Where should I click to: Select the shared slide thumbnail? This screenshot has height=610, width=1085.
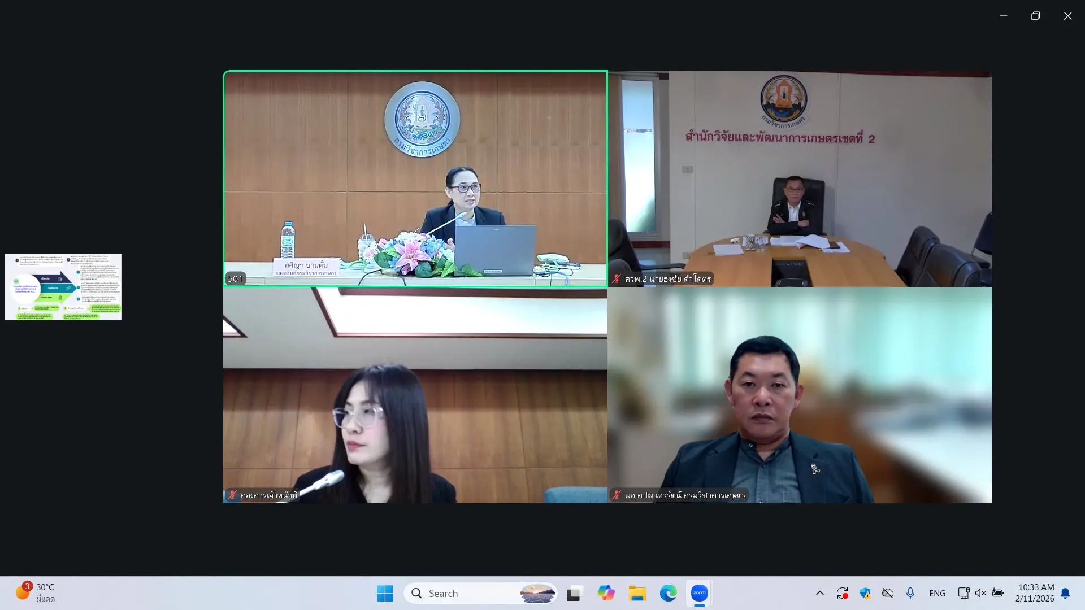click(63, 287)
